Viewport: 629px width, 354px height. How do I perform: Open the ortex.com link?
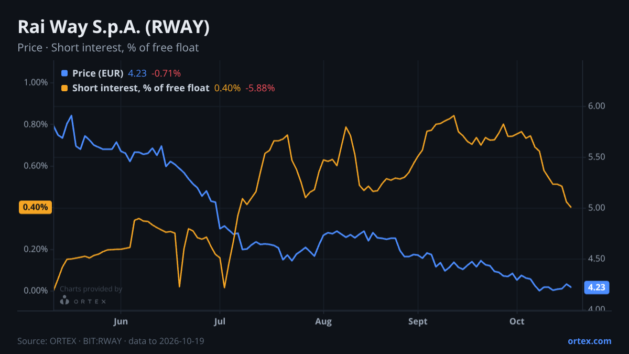click(590, 341)
